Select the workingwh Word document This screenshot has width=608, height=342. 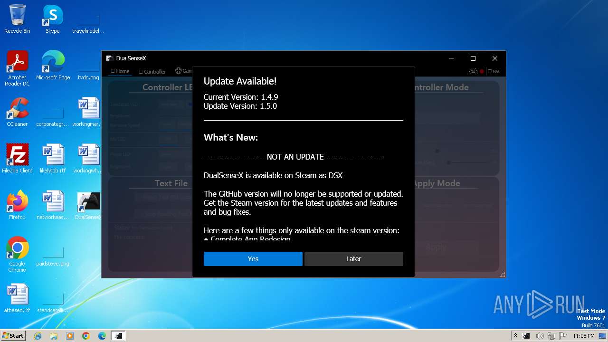tap(88, 159)
